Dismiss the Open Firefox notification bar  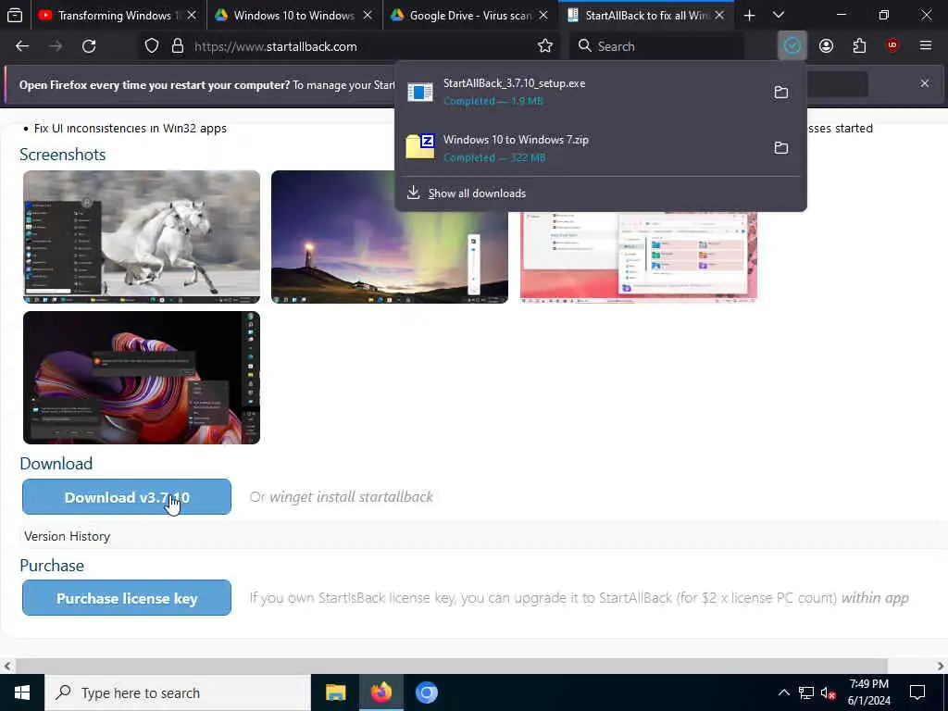[925, 83]
